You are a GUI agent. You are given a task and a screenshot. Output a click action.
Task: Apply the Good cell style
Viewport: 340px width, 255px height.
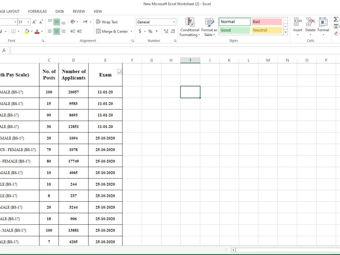click(x=235, y=30)
